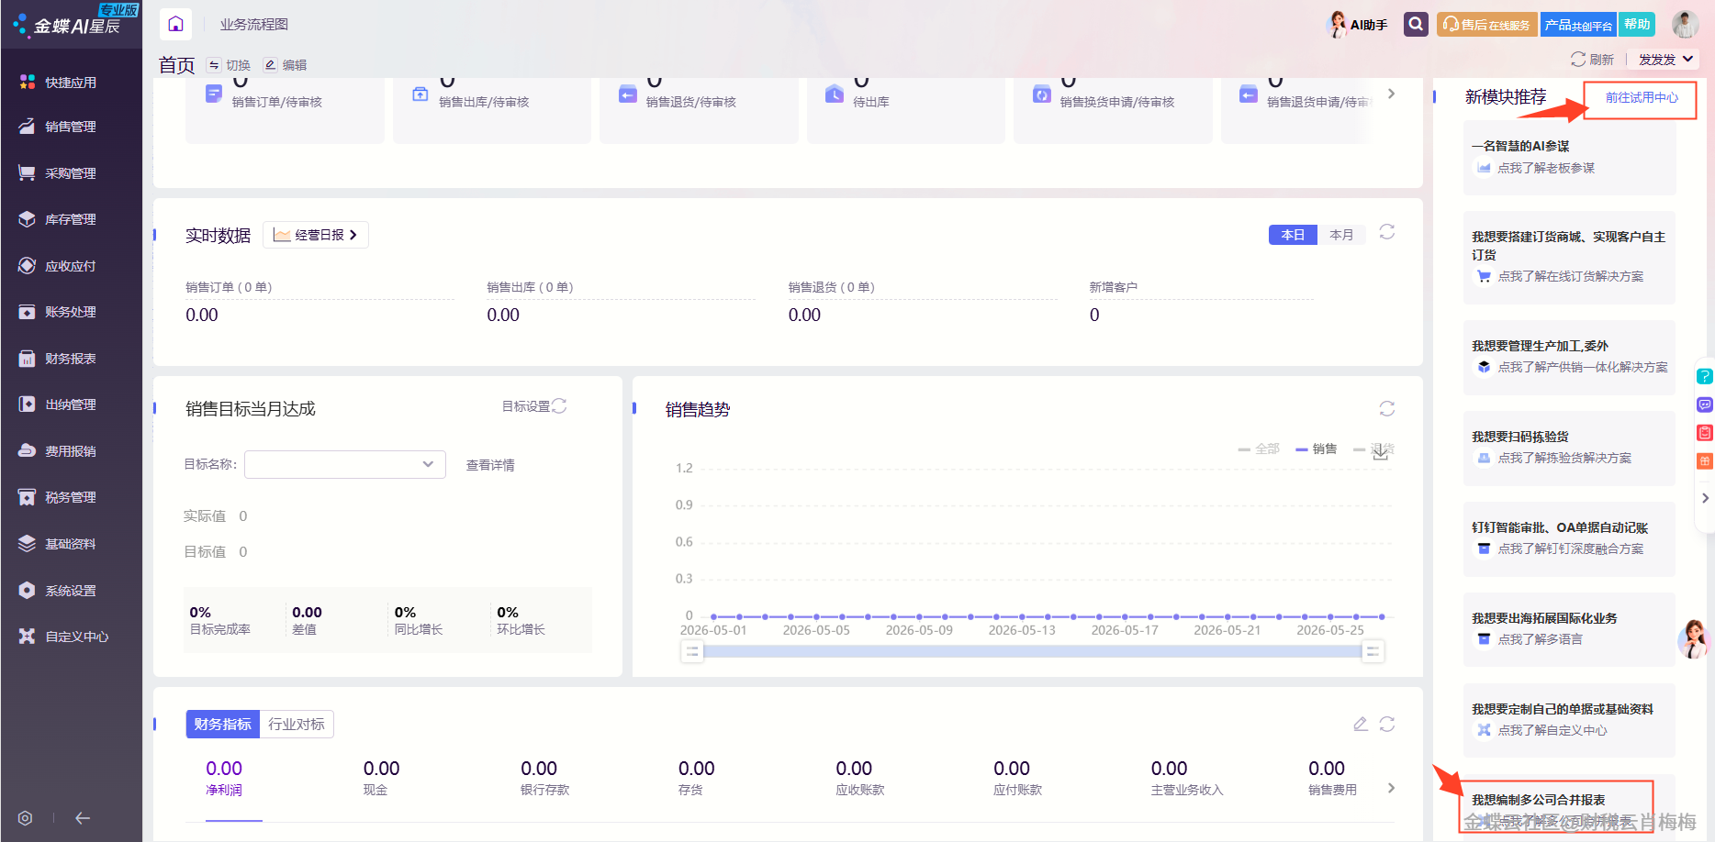Open the 业务流程图 tab
The height and width of the screenshot is (842, 1715).
pyautogui.click(x=253, y=25)
